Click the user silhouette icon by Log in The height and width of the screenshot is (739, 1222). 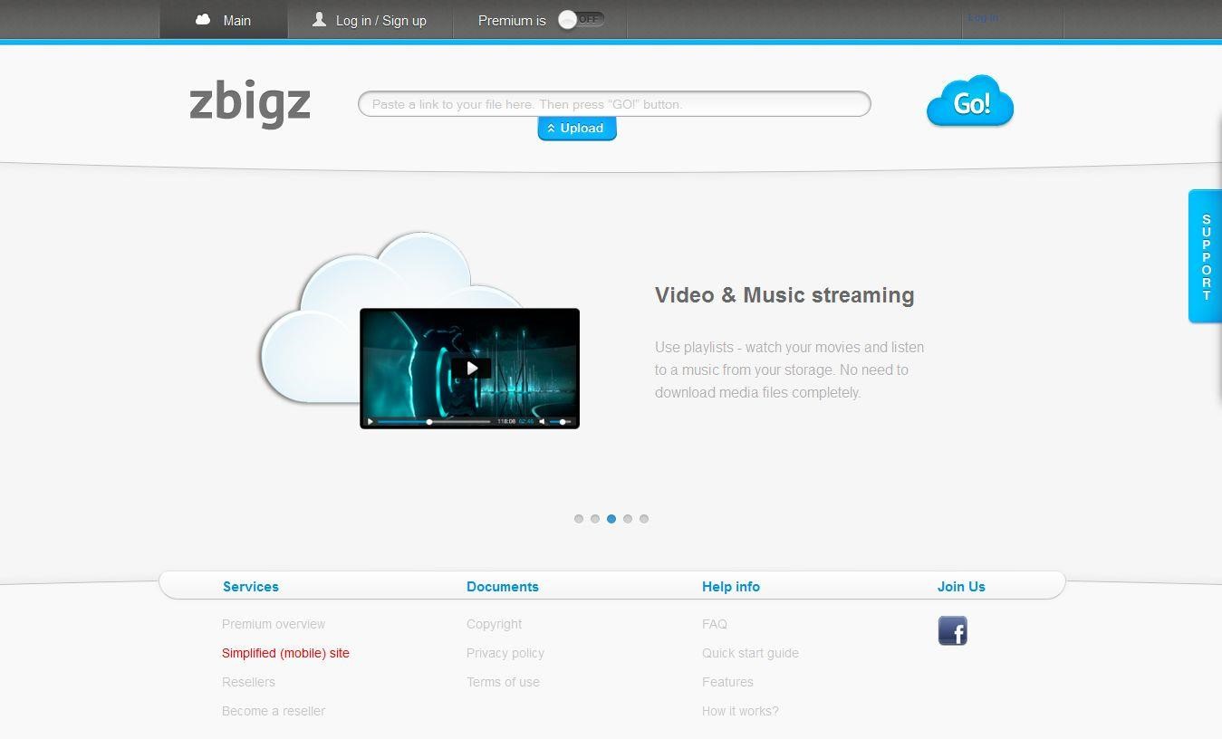(x=319, y=19)
